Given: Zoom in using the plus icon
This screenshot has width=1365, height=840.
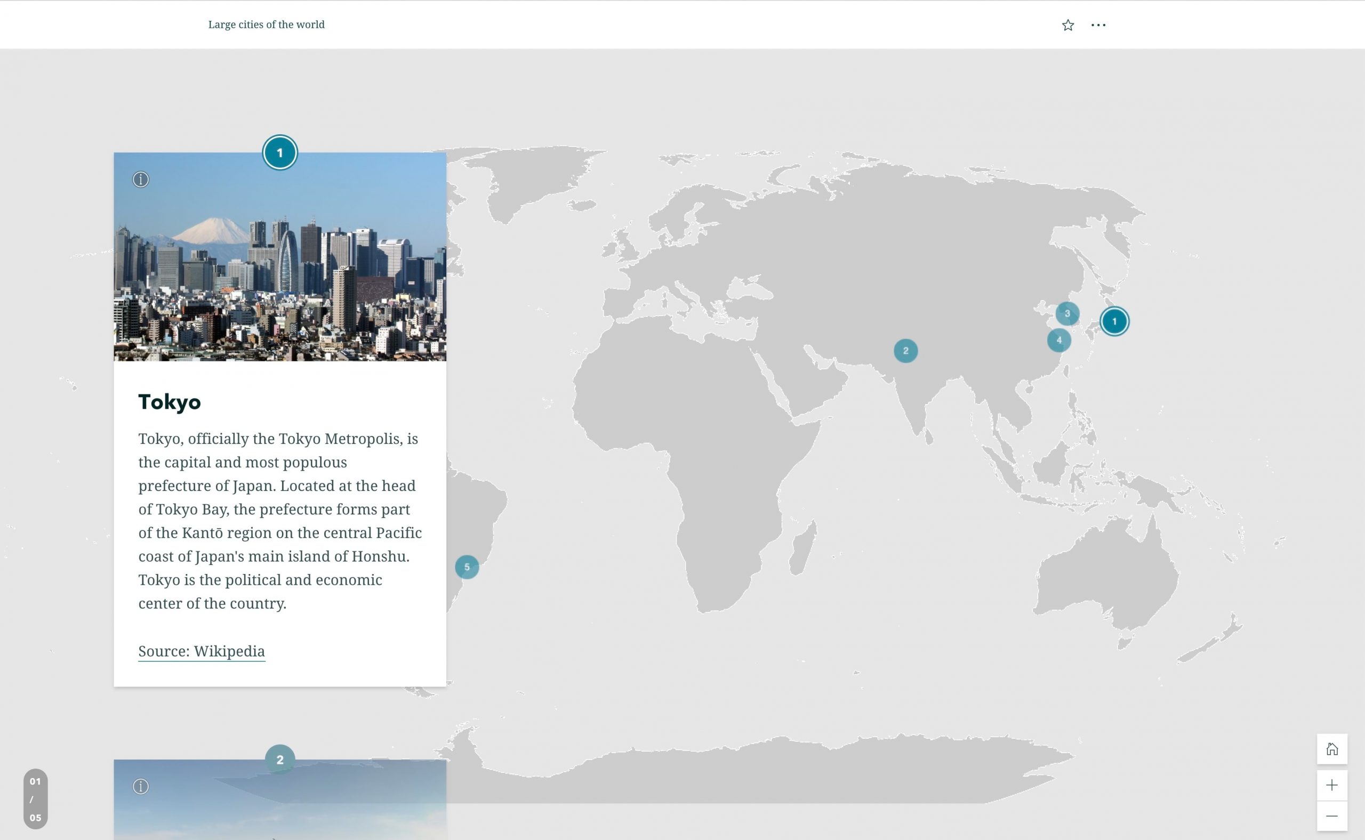Looking at the screenshot, I should (1332, 785).
